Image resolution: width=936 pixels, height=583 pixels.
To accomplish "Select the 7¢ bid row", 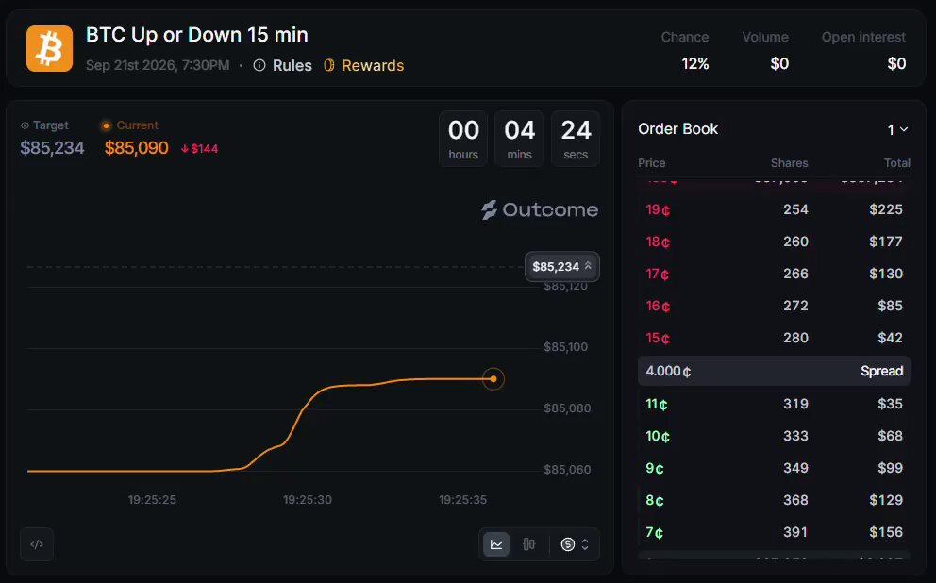I will click(x=774, y=532).
